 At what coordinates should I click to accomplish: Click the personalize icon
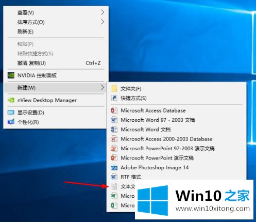(11, 122)
